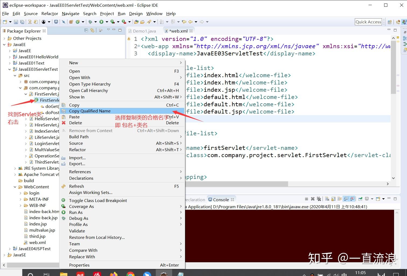The image size is (407, 276).
Task: Save all files using the Save All icon
Action: click(22, 22)
